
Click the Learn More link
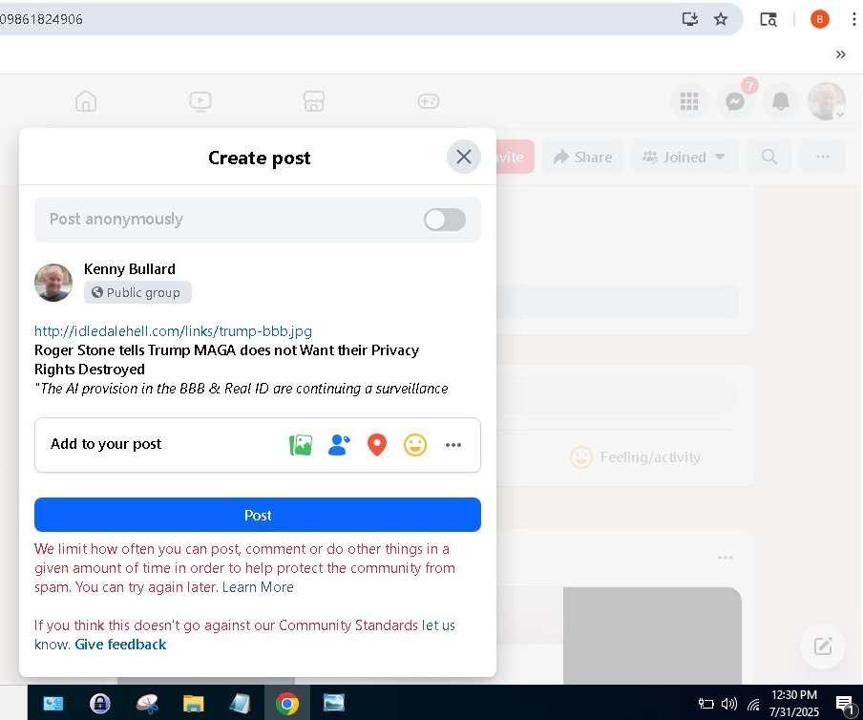258,587
